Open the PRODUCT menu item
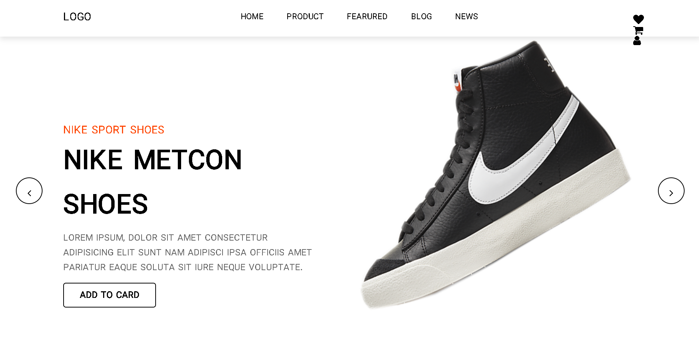Viewport: 699px width, 343px height. (x=305, y=17)
